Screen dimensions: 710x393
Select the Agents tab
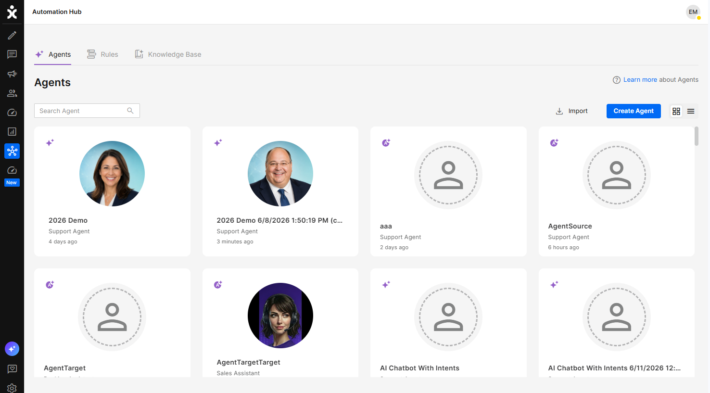click(53, 54)
